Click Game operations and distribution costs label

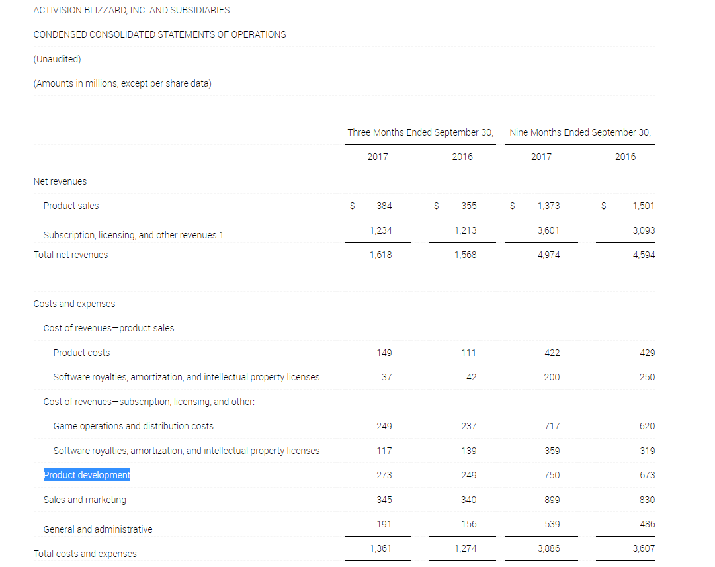pos(133,426)
